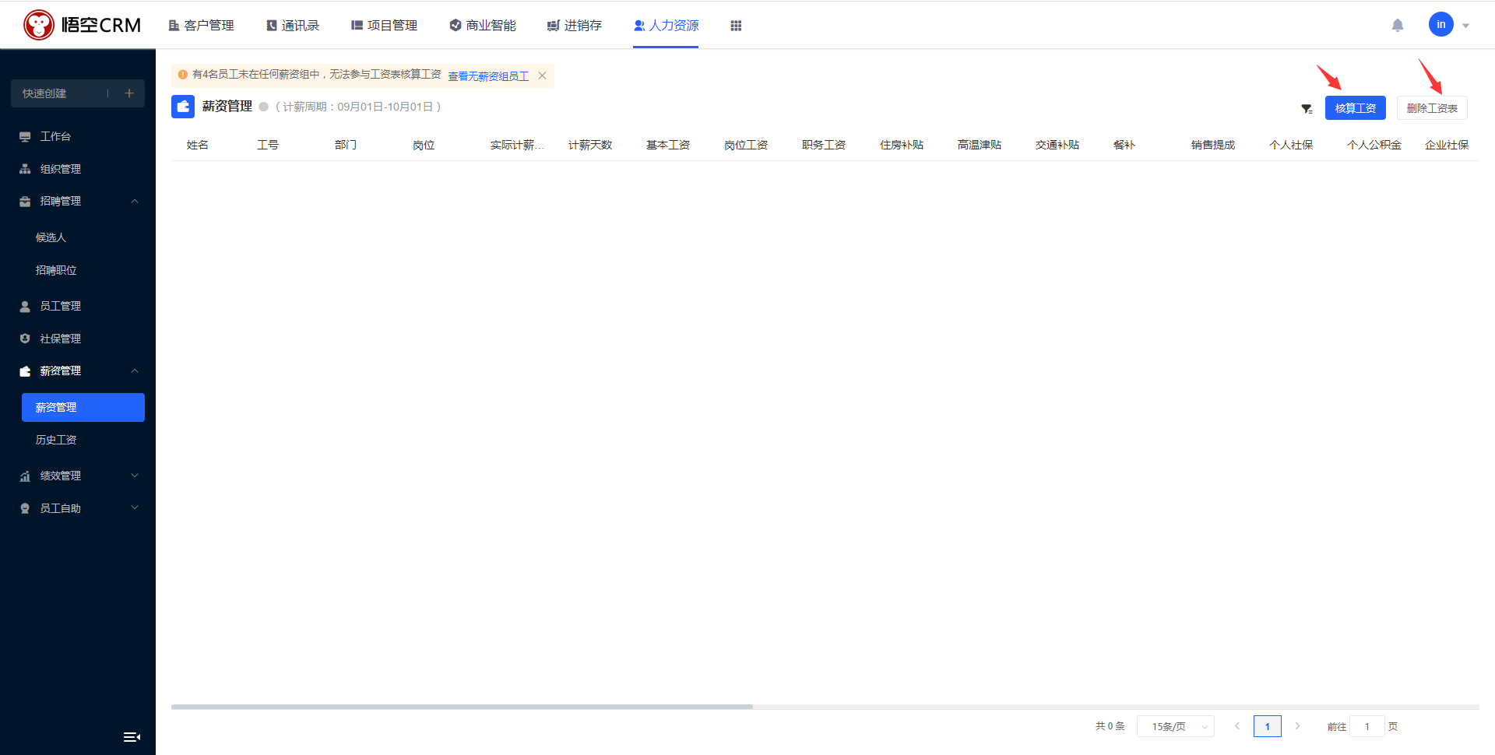This screenshot has height=755, width=1495.
Task: Click the 销售提成 column header
Action: pos(1213,145)
